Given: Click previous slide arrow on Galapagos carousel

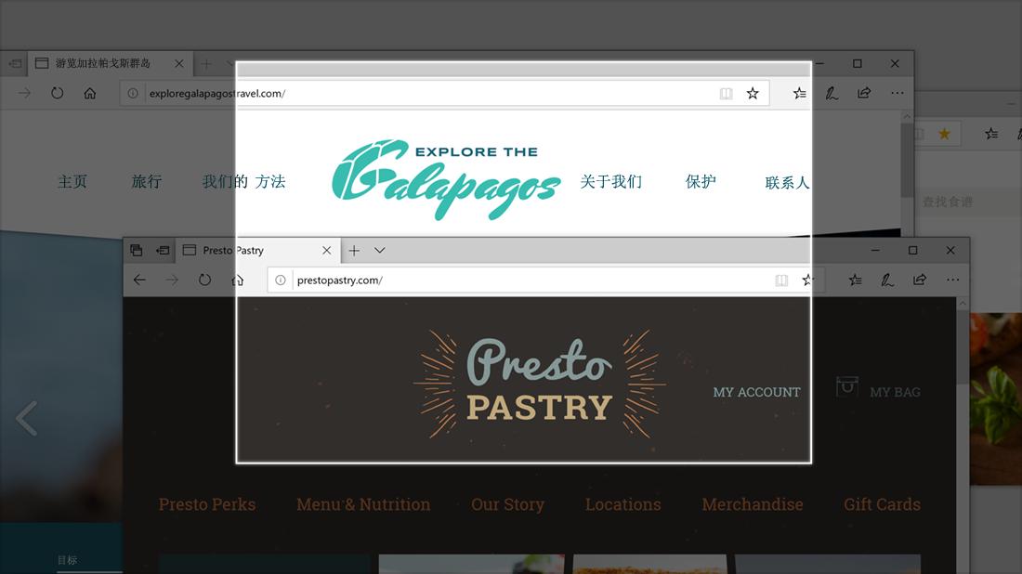Looking at the screenshot, I should point(27,418).
